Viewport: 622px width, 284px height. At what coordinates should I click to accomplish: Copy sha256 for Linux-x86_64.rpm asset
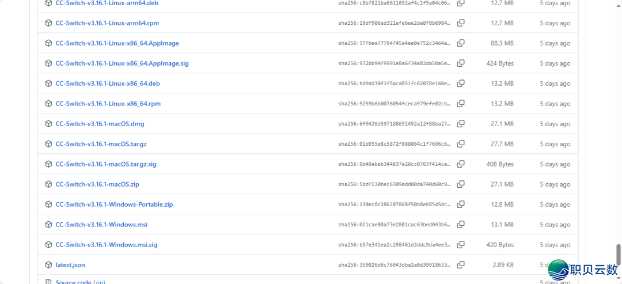(x=461, y=104)
